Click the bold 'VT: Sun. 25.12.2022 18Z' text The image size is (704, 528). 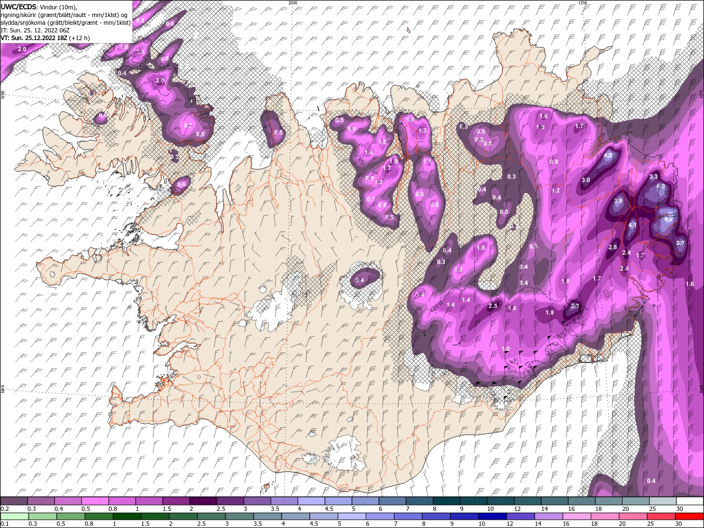(34, 38)
